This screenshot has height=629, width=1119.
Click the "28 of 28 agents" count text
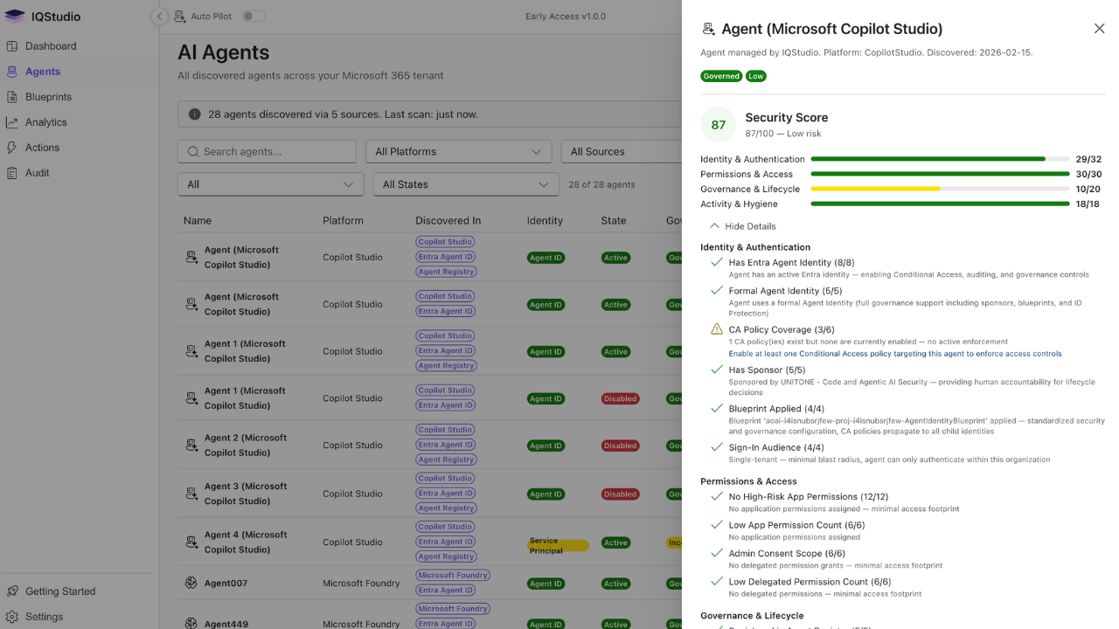601,184
